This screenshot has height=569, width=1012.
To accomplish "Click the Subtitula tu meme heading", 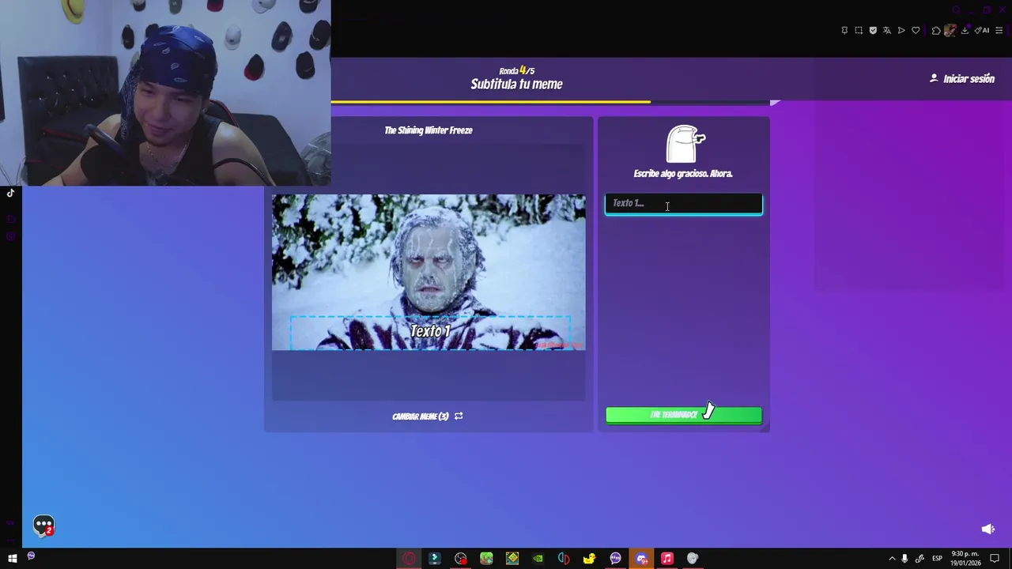I will (x=516, y=85).
